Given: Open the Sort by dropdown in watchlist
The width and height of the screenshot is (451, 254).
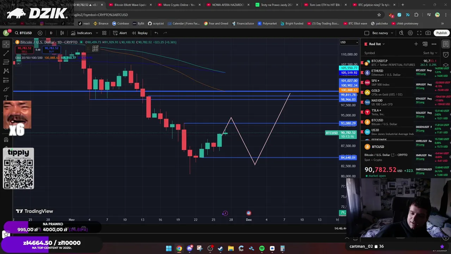Looking at the screenshot, I should [430, 53].
